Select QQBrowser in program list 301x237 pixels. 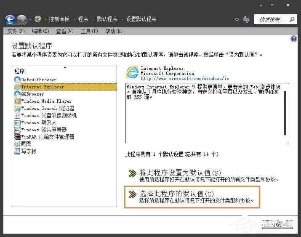(x=64, y=94)
